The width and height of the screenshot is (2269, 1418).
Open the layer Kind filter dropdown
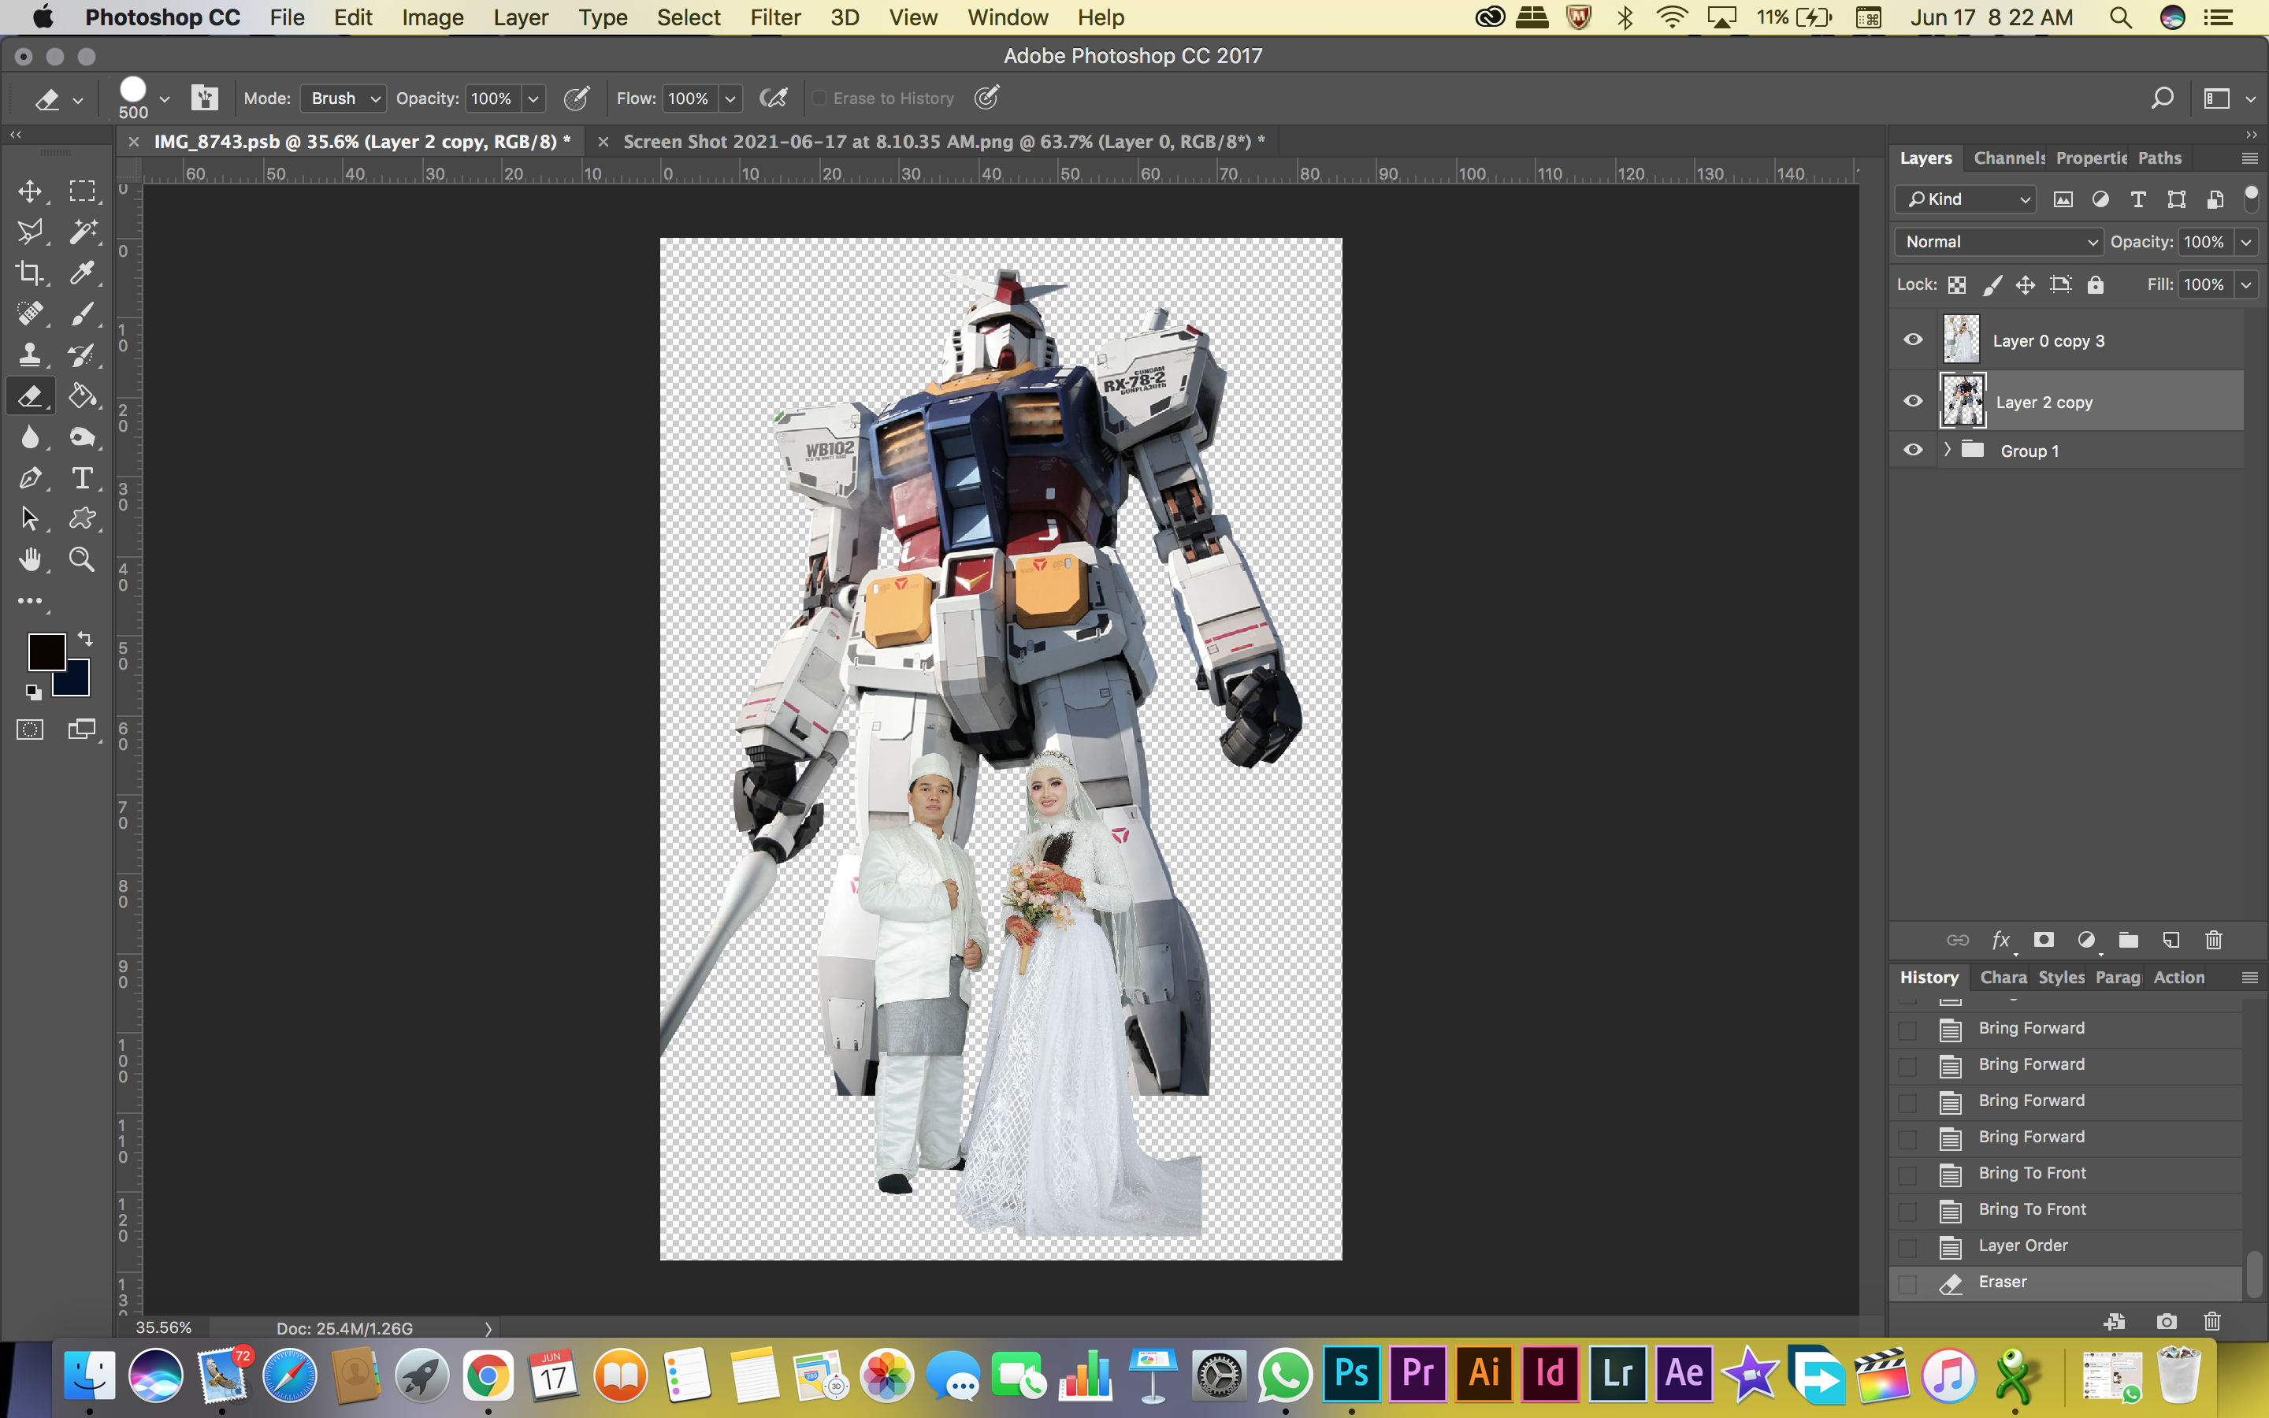(x=1965, y=199)
